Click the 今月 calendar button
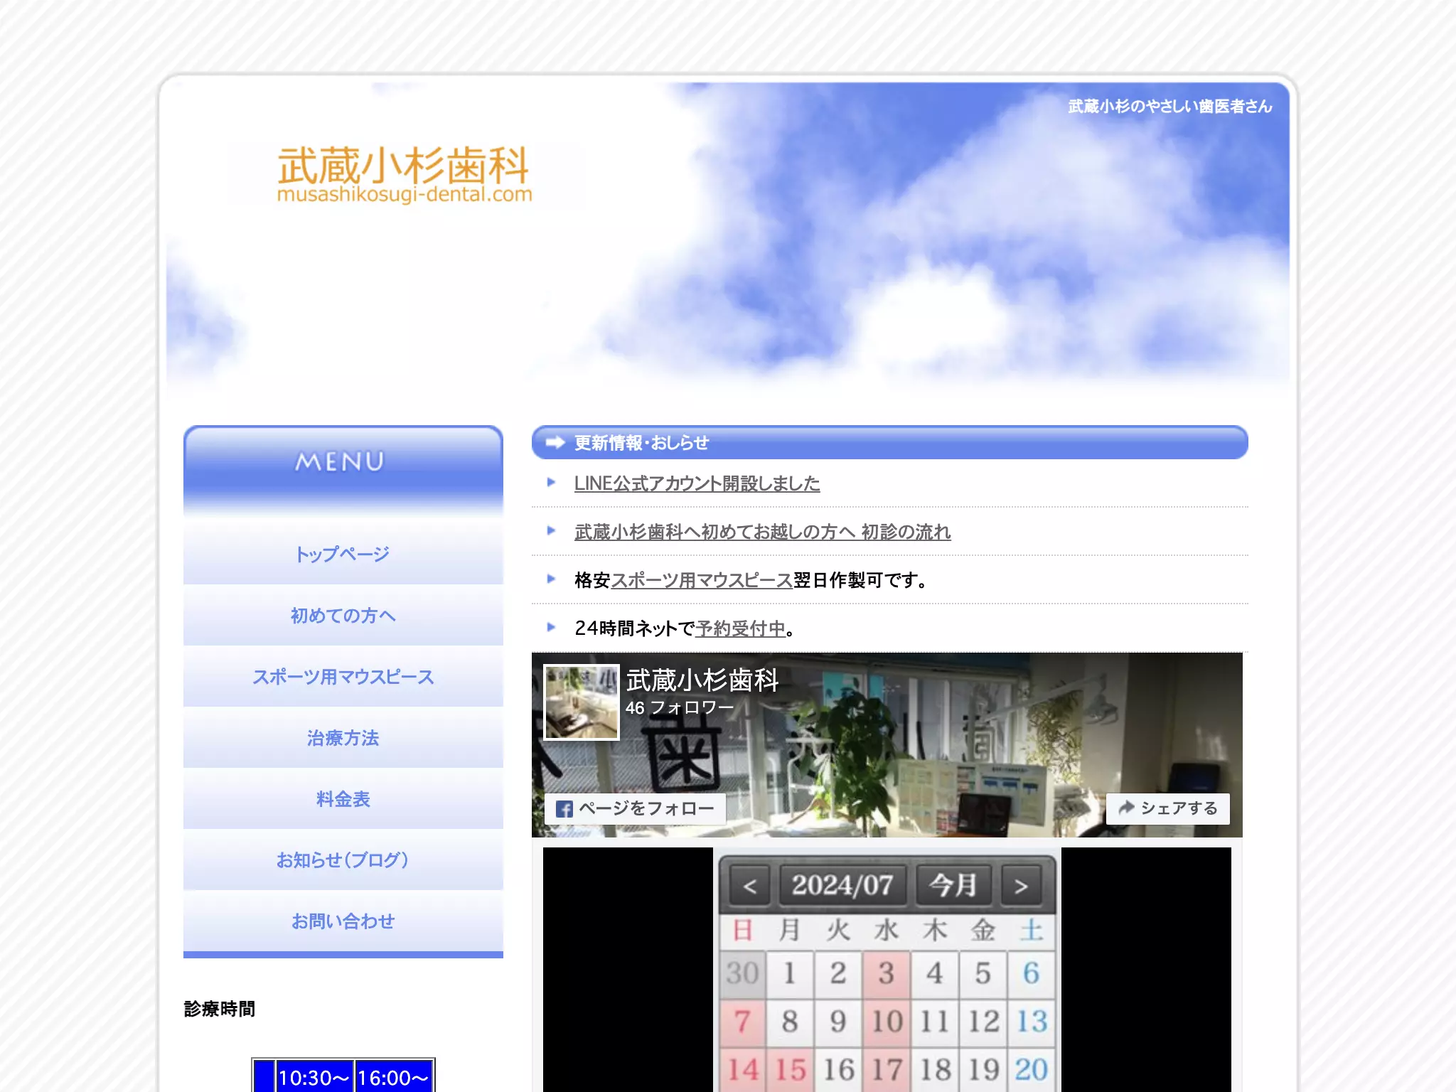Image resolution: width=1456 pixels, height=1092 pixels. tap(953, 886)
